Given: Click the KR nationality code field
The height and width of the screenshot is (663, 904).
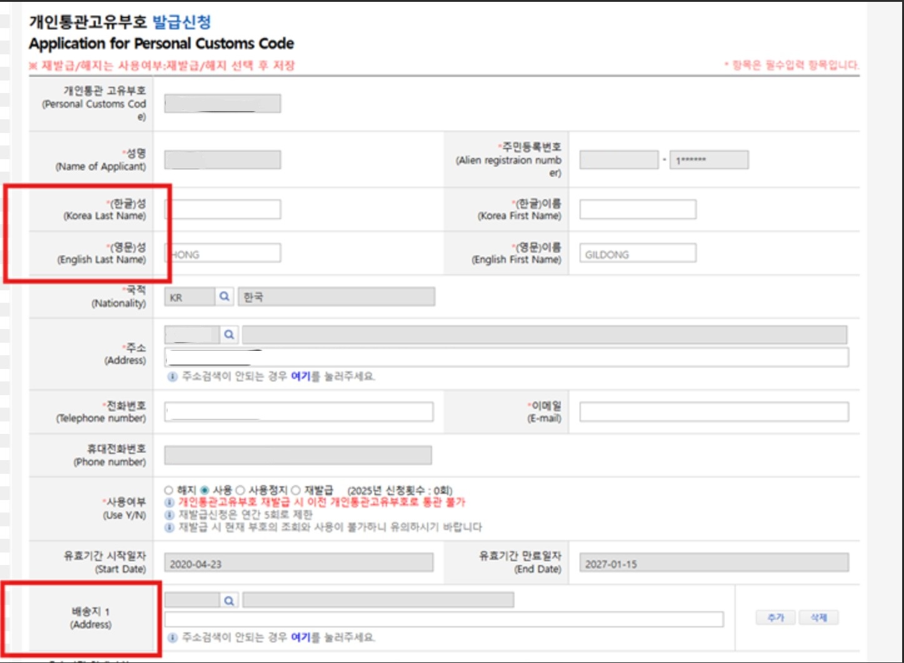Looking at the screenshot, I should click(189, 297).
